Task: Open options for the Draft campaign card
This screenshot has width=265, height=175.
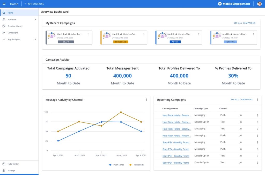Action: [x=89, y=34]
